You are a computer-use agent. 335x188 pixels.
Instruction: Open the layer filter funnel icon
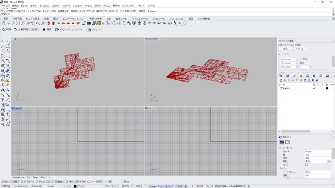pyautogui.click(x=305, y=80)
